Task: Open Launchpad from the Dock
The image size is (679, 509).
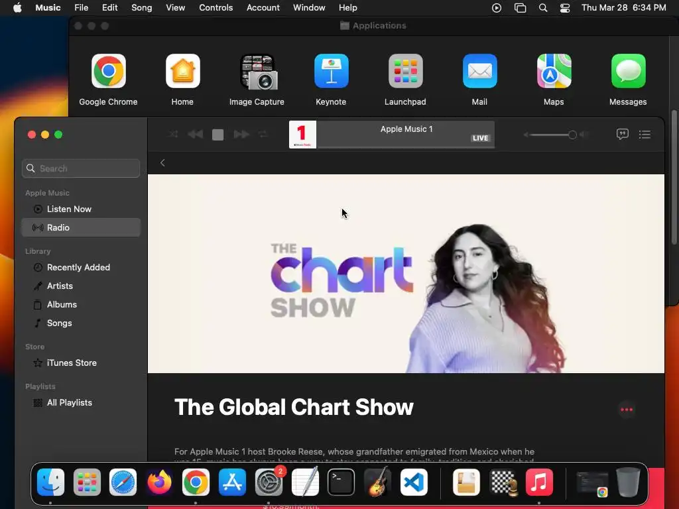Action: click(x=87, y=482)
